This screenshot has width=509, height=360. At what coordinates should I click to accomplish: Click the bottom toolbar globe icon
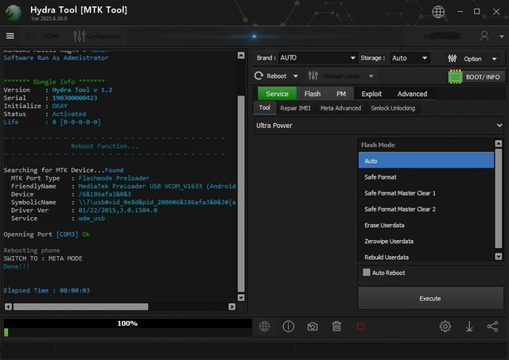point(264,327)
